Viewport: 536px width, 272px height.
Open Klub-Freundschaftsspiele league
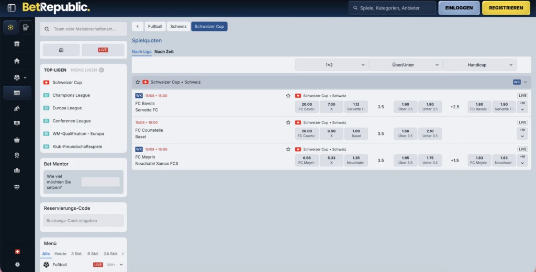(77, 146)
